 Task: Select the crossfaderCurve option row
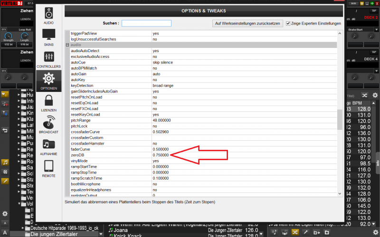tap(203, 132)
